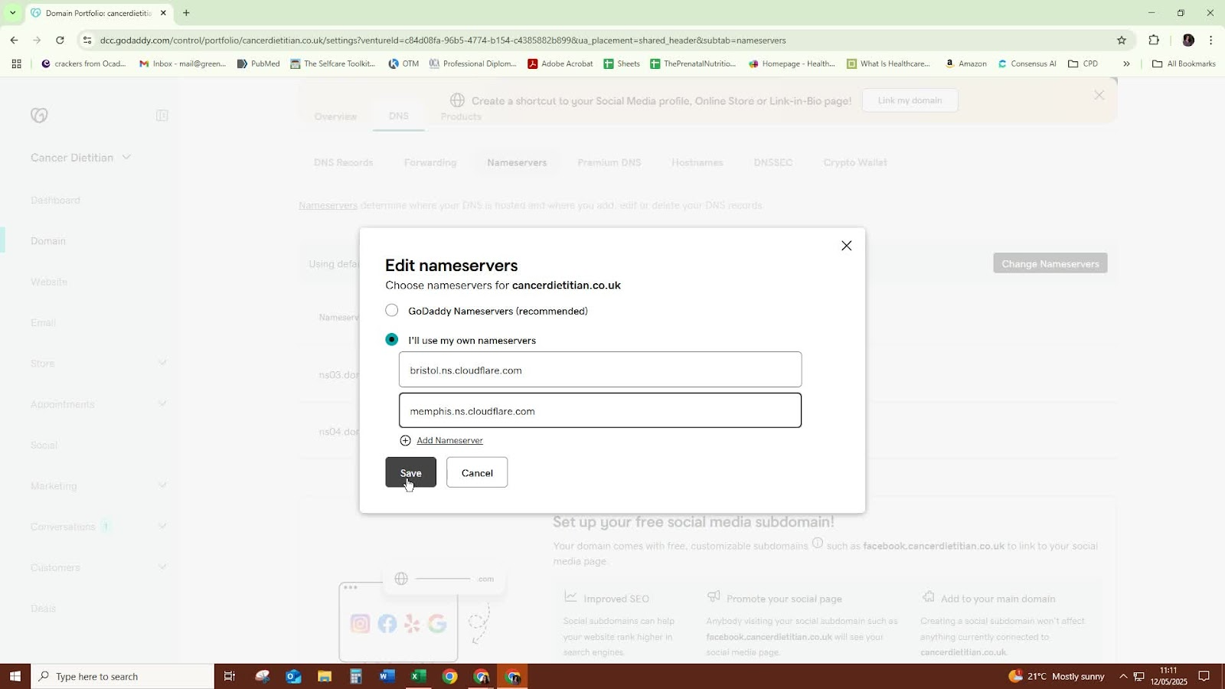The width and height of the screenshot is (1225, 689).
Task: Open Calculator from the taskbar
Action: (356, 676)
